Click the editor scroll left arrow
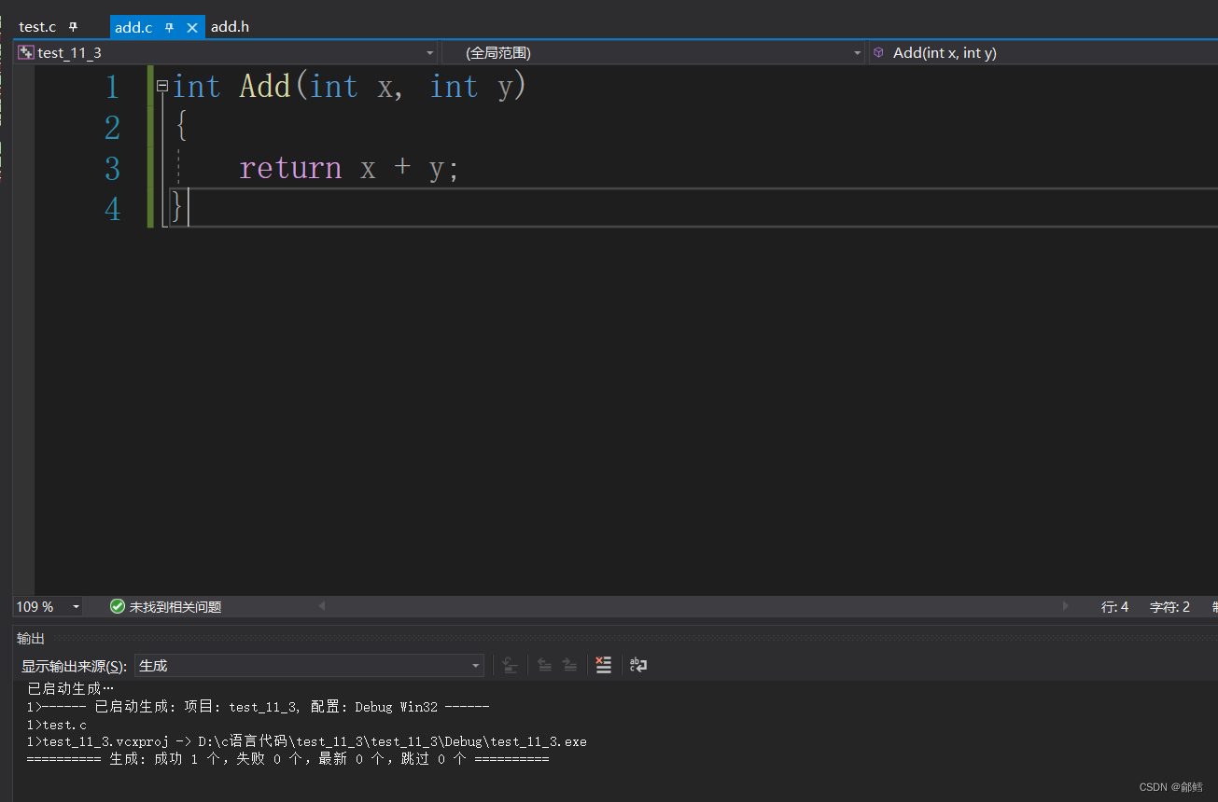This screenshot has width=1218, height=802. 322,606
